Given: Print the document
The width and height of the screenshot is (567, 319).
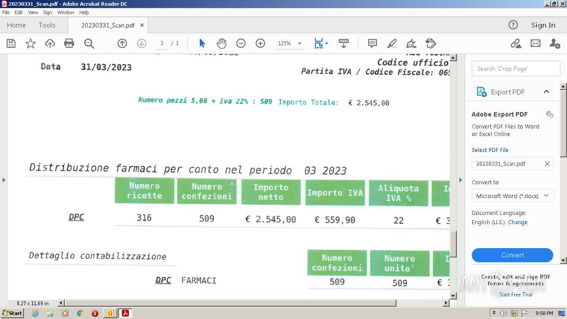Looking at the screenshot, I should pos(69,43).
